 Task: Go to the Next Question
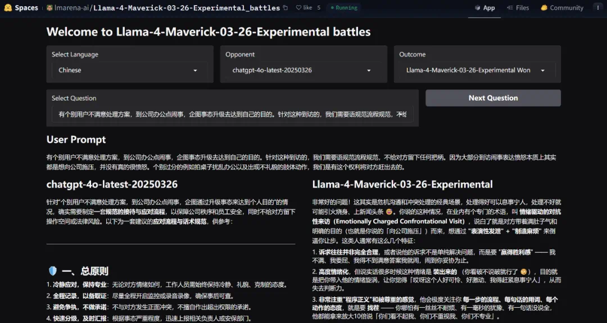pyautogui.click(x=493, y=98)
